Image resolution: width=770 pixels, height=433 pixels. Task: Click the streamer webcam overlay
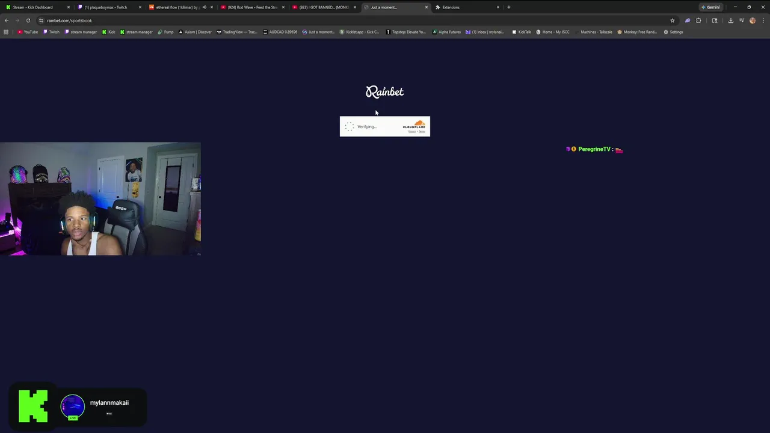click(x=100, y=199)
